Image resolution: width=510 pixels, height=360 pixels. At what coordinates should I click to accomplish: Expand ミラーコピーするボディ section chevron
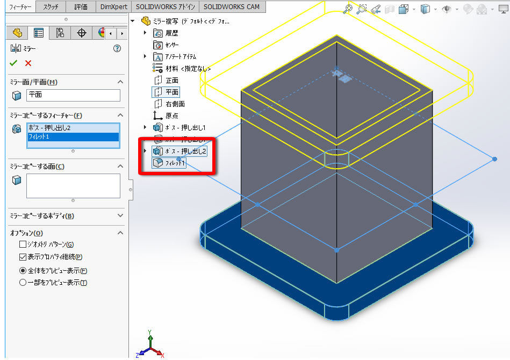[120, 215]
